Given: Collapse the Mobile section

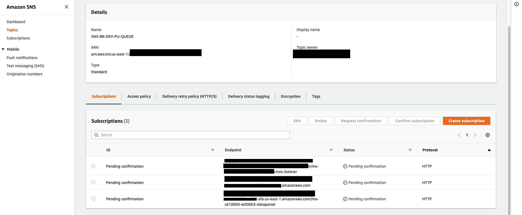Looking at the screenshot, I should click(x=3, y=49).
